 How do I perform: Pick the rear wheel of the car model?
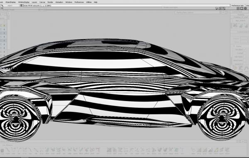[16, 118]
